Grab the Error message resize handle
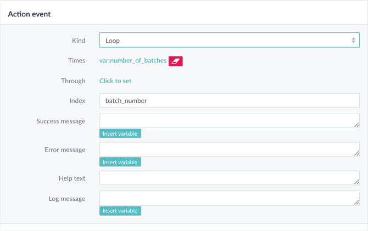Screen dimensions: 368x231 coord(356,153)
